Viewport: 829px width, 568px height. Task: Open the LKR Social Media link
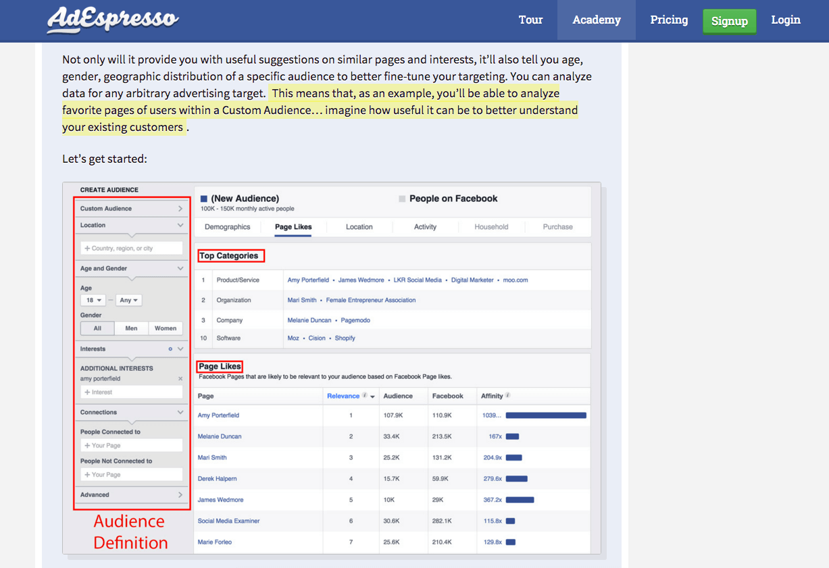(x=418, y=280)
